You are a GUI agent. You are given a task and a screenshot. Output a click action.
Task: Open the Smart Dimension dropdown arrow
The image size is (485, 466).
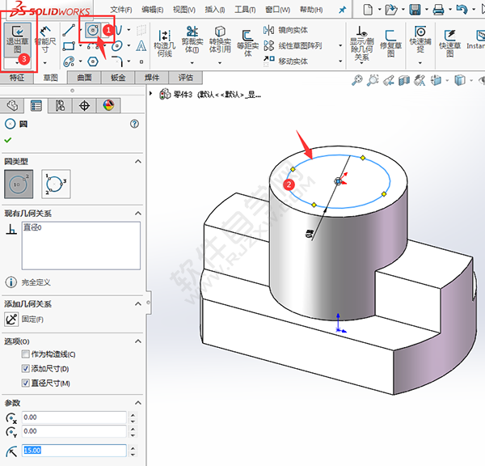45,63
